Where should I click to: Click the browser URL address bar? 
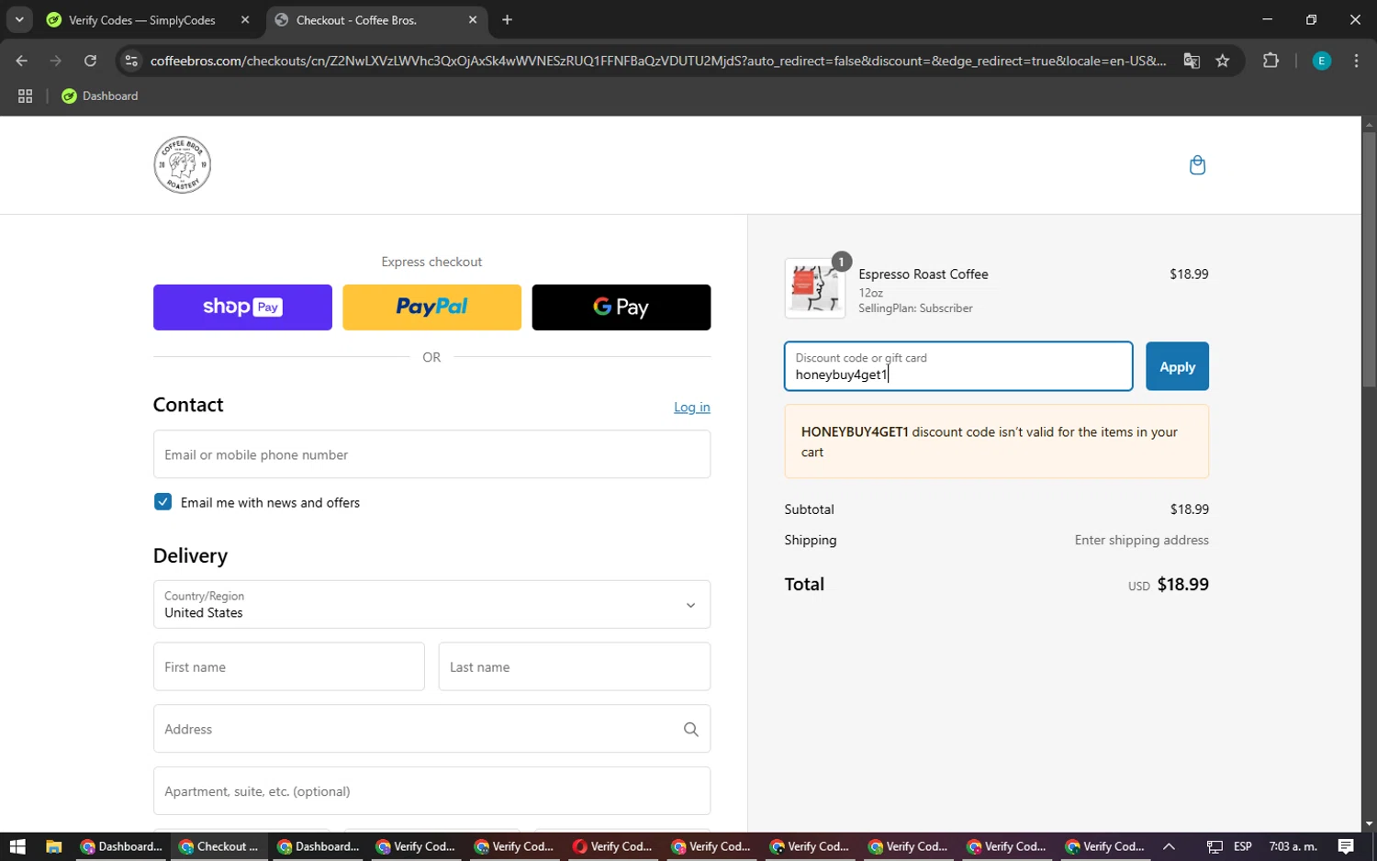[657, 61]
